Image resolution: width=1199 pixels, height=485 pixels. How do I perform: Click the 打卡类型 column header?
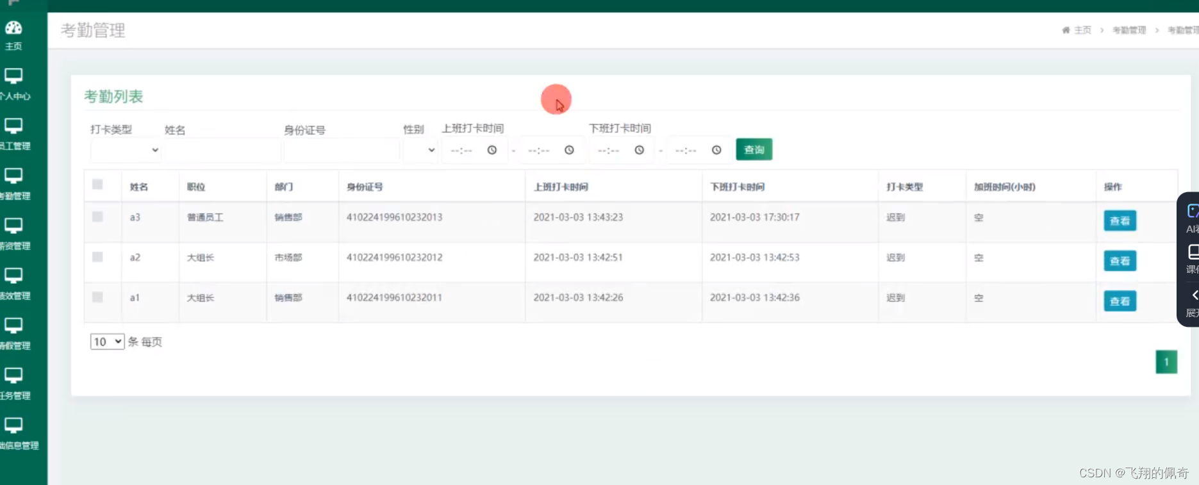(x=904, y=187)
